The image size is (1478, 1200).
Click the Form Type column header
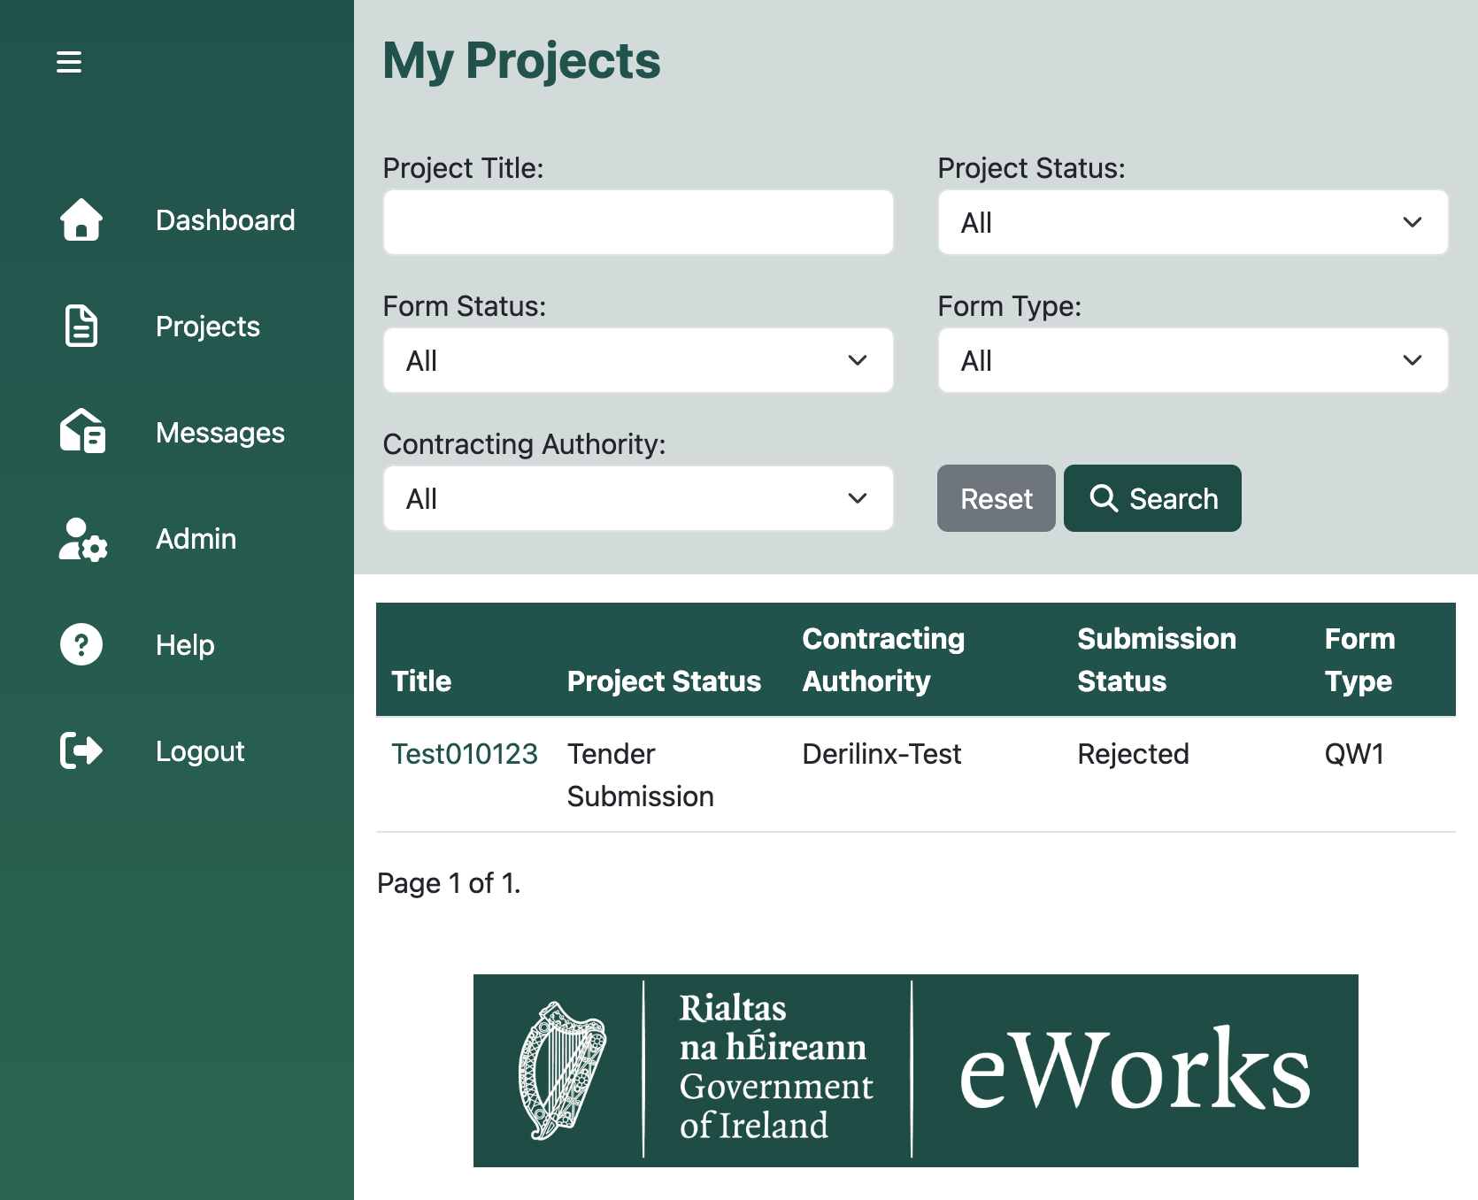1359,659
